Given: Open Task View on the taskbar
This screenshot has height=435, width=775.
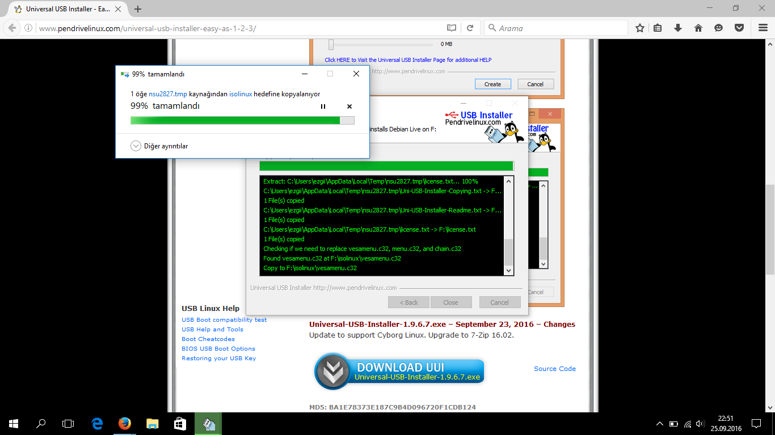Looking at the screenshot, I should [x=68, y=424].
